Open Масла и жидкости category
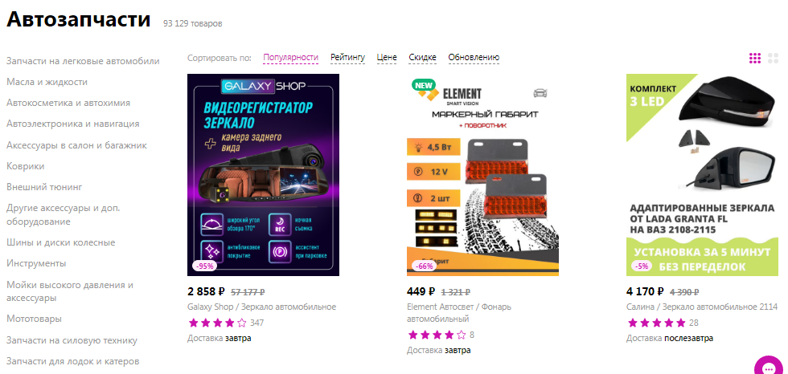 (x=47, y=82)
